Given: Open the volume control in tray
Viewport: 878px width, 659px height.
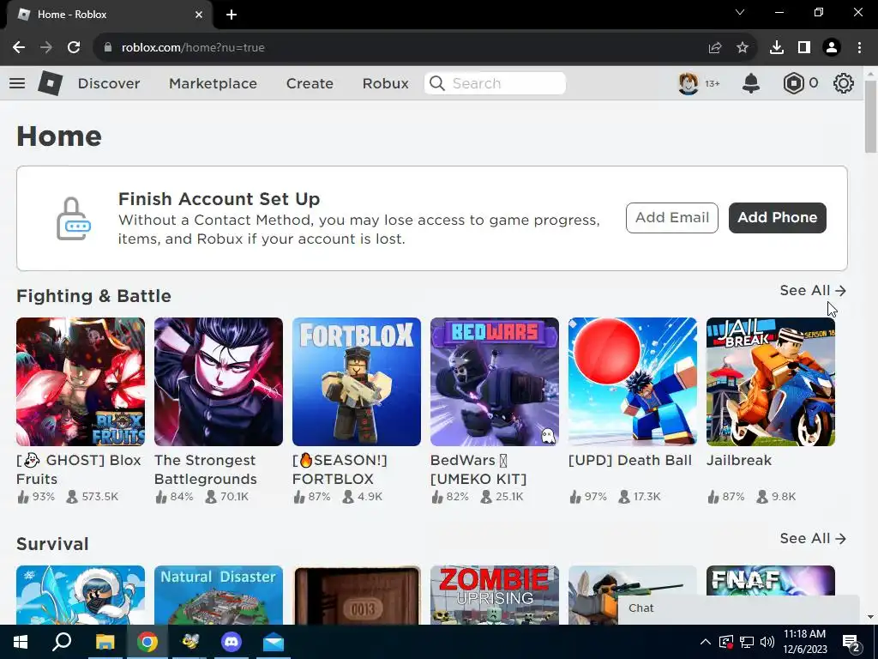Looking at the screenshot, I should (x=767, y=642).
